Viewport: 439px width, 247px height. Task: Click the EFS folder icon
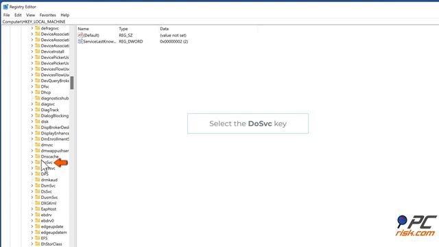pos(38,238)
